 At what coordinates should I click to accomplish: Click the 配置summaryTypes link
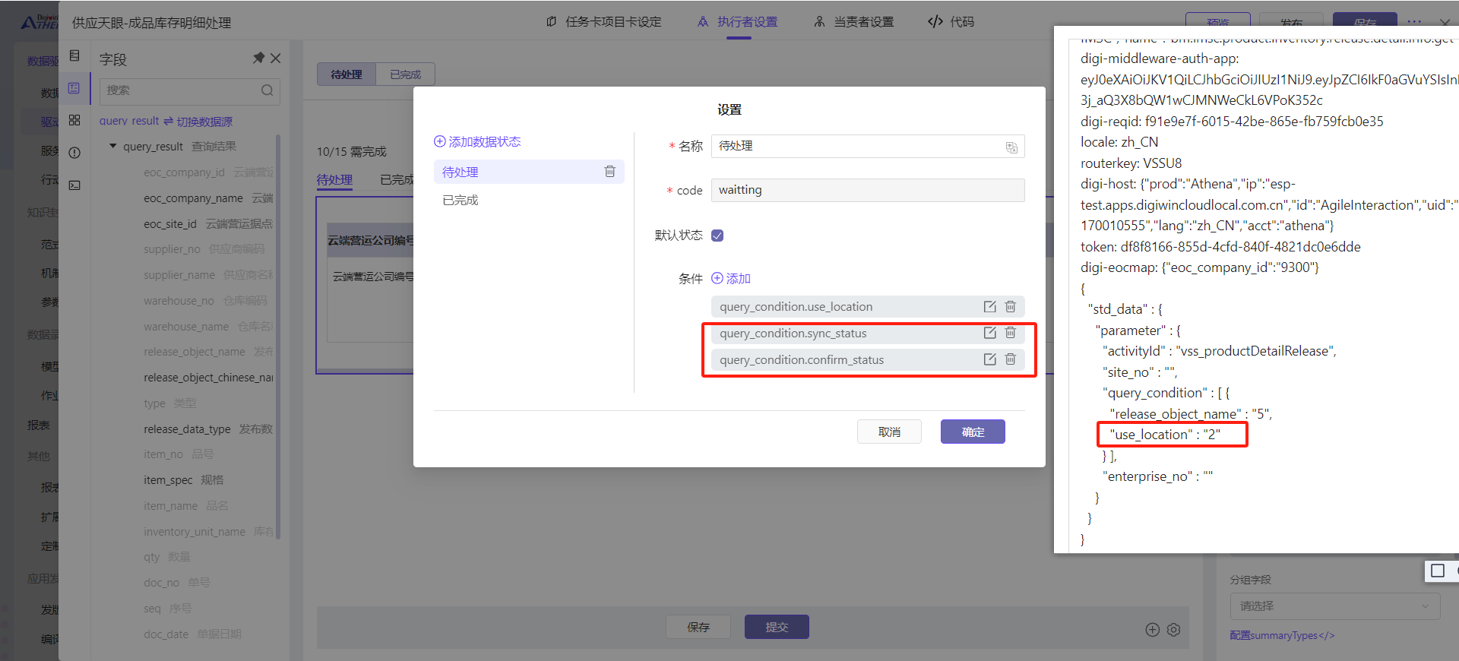pyautogui.click(x=1283, y=635)
